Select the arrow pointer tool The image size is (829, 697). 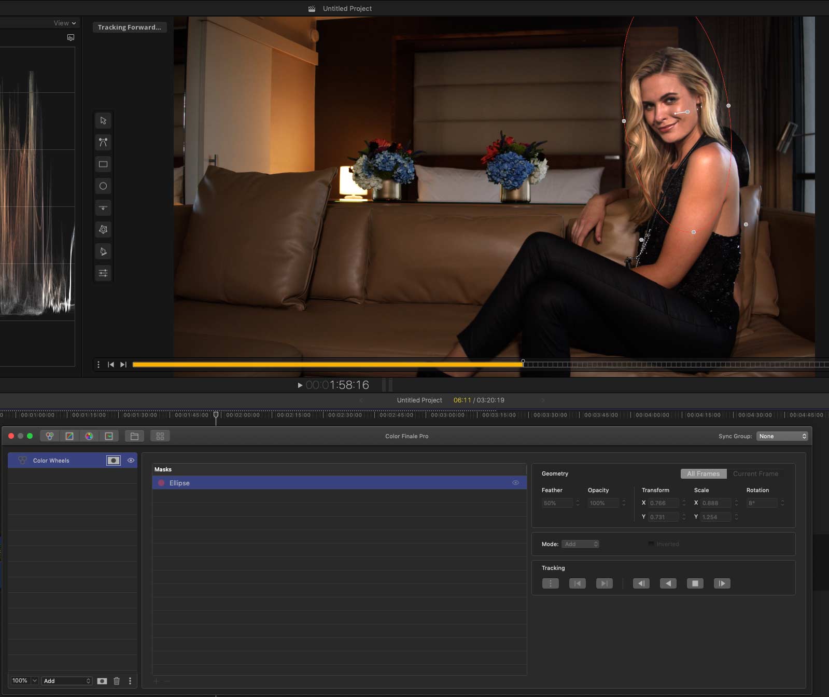(x=103, y=121)
